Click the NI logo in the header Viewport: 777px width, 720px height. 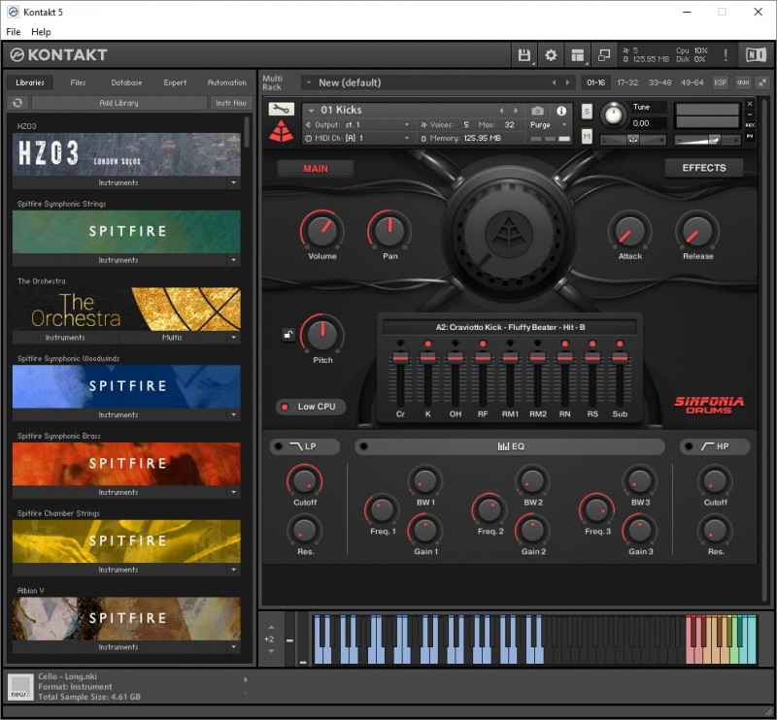[756, 55]
